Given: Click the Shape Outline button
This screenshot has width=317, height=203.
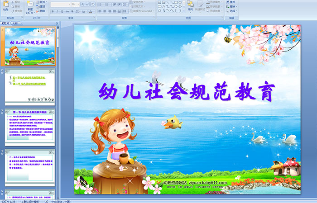Looking at the screenshot, I should tap(214, 6).
